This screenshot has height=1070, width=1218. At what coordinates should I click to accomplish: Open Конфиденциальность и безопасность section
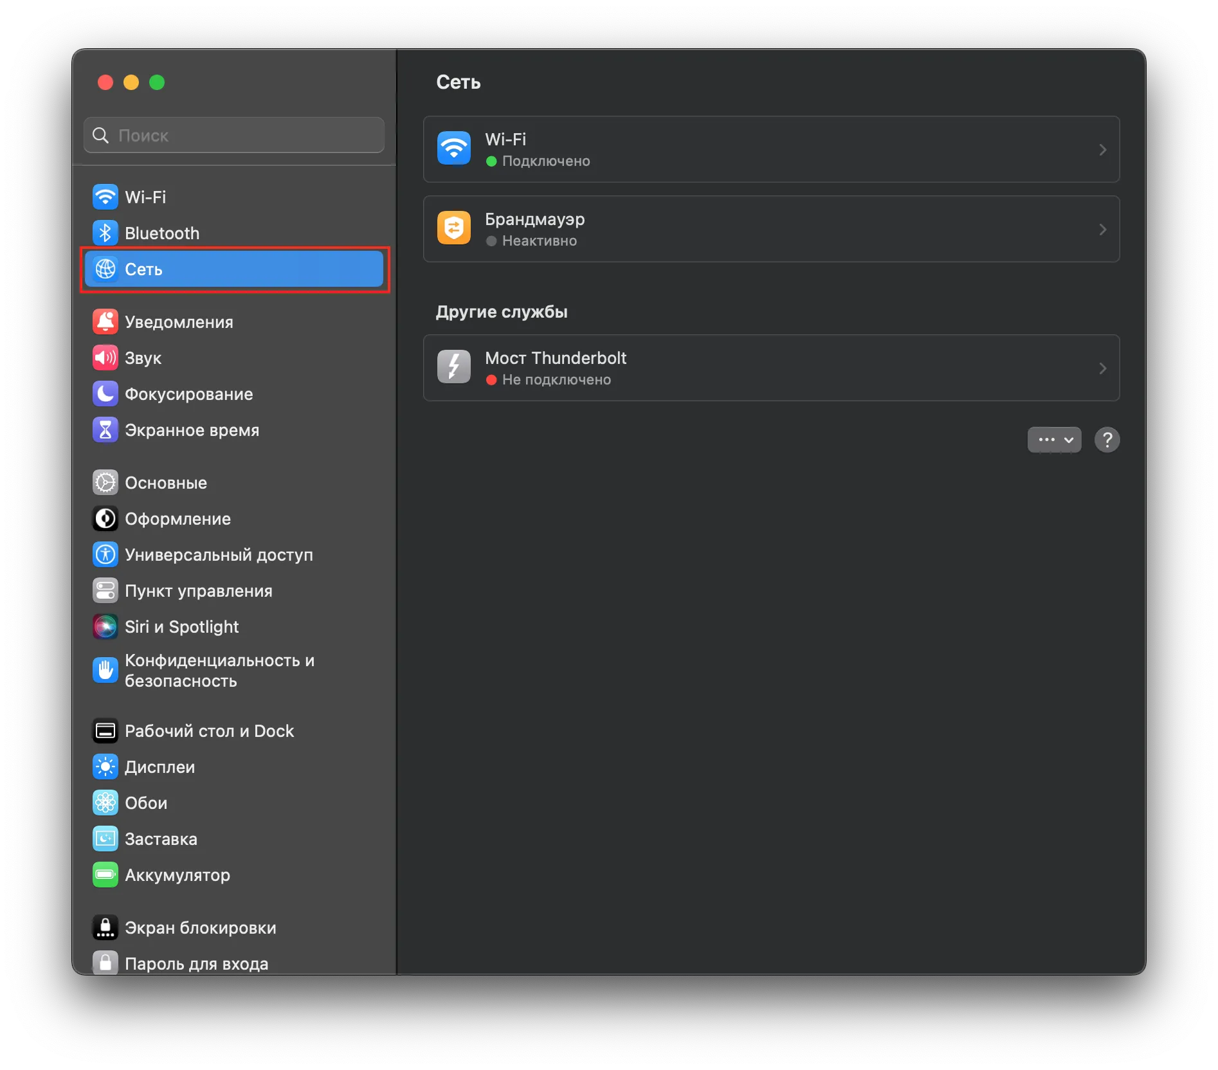coord(219,671)
